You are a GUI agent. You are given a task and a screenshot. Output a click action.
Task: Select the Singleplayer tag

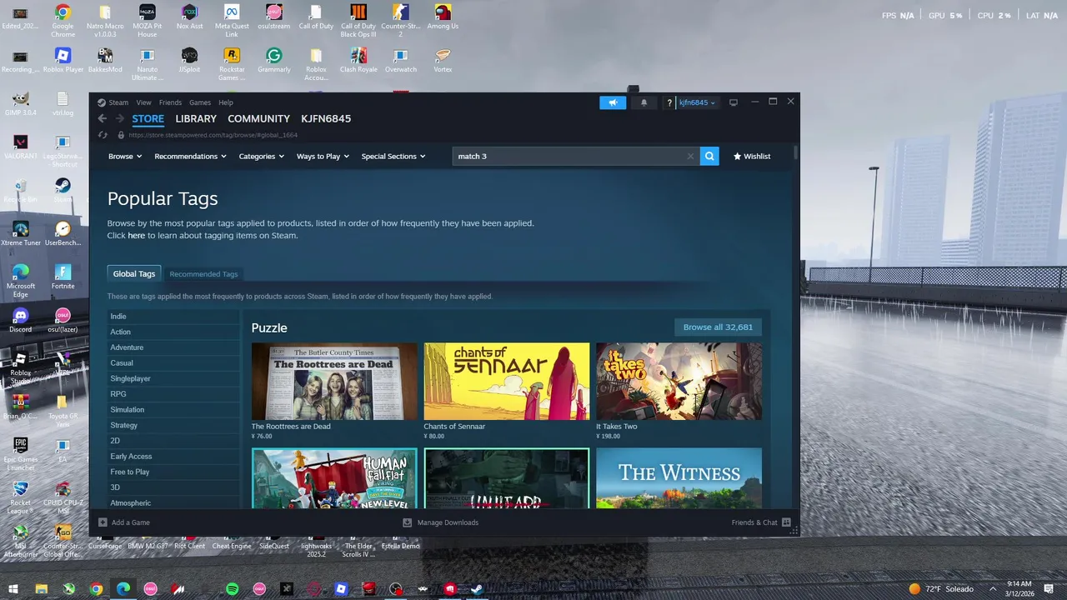(173, 378)
